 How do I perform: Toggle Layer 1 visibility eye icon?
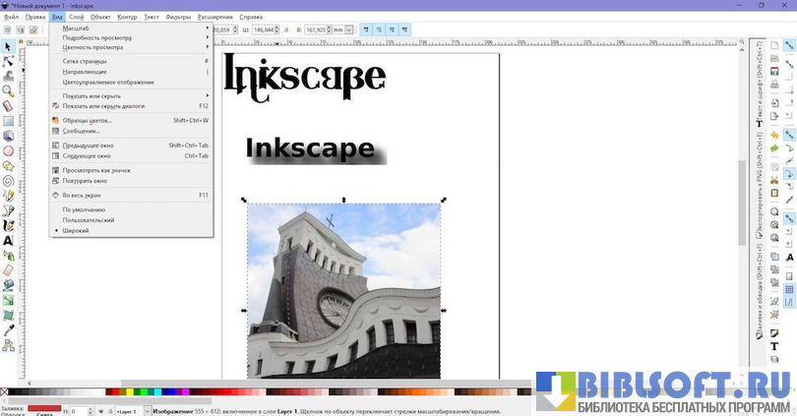click(100, 411)
